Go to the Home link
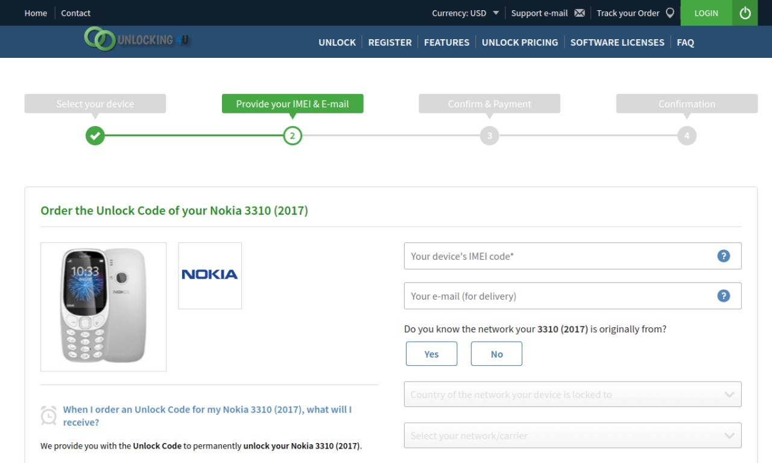 click(36, 13)
